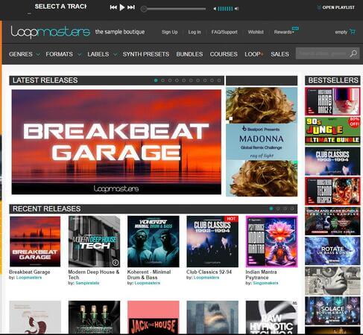Image resolution: width=363 pixels, height=335 pixels.
Task: Open SALES menu item
Action: pos(280,54)
